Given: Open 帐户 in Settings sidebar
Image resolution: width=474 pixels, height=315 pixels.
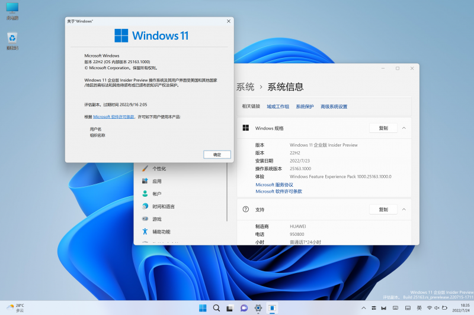Looking at the screenshot, I should [x=157, y=194].
